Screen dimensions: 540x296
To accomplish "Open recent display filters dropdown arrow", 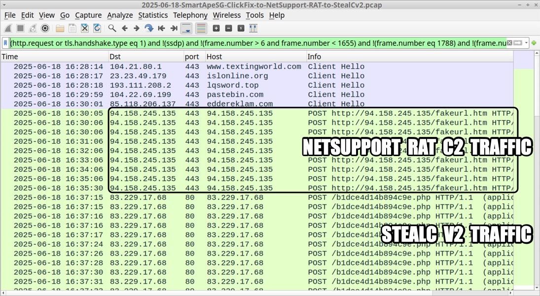I will 526,43.
